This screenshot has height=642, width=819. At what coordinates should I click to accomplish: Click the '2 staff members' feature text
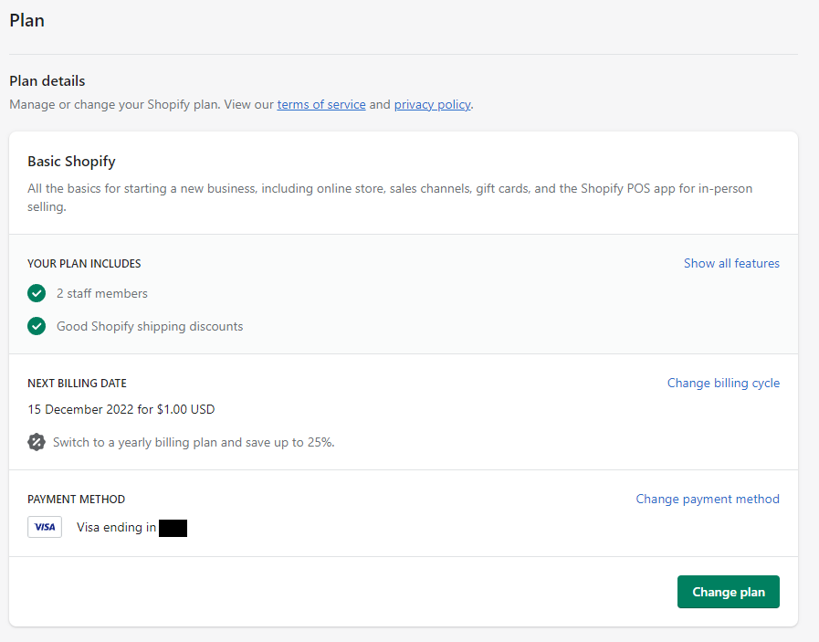click(102, 293)
